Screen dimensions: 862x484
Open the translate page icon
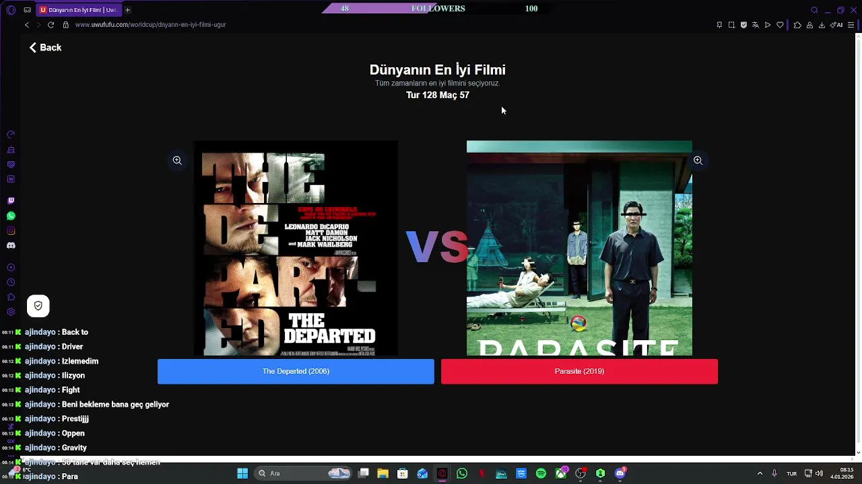click(x=756, y=25)
